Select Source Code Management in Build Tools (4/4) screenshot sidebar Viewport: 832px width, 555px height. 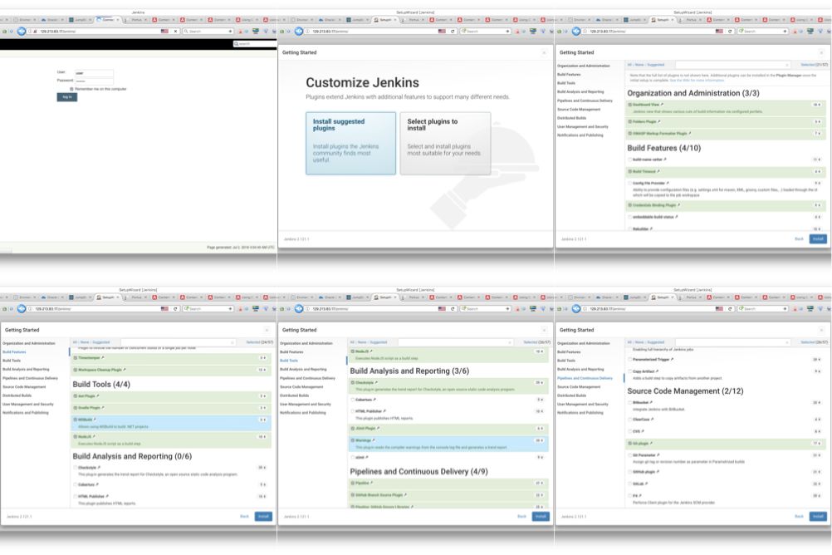pos(24,386)
